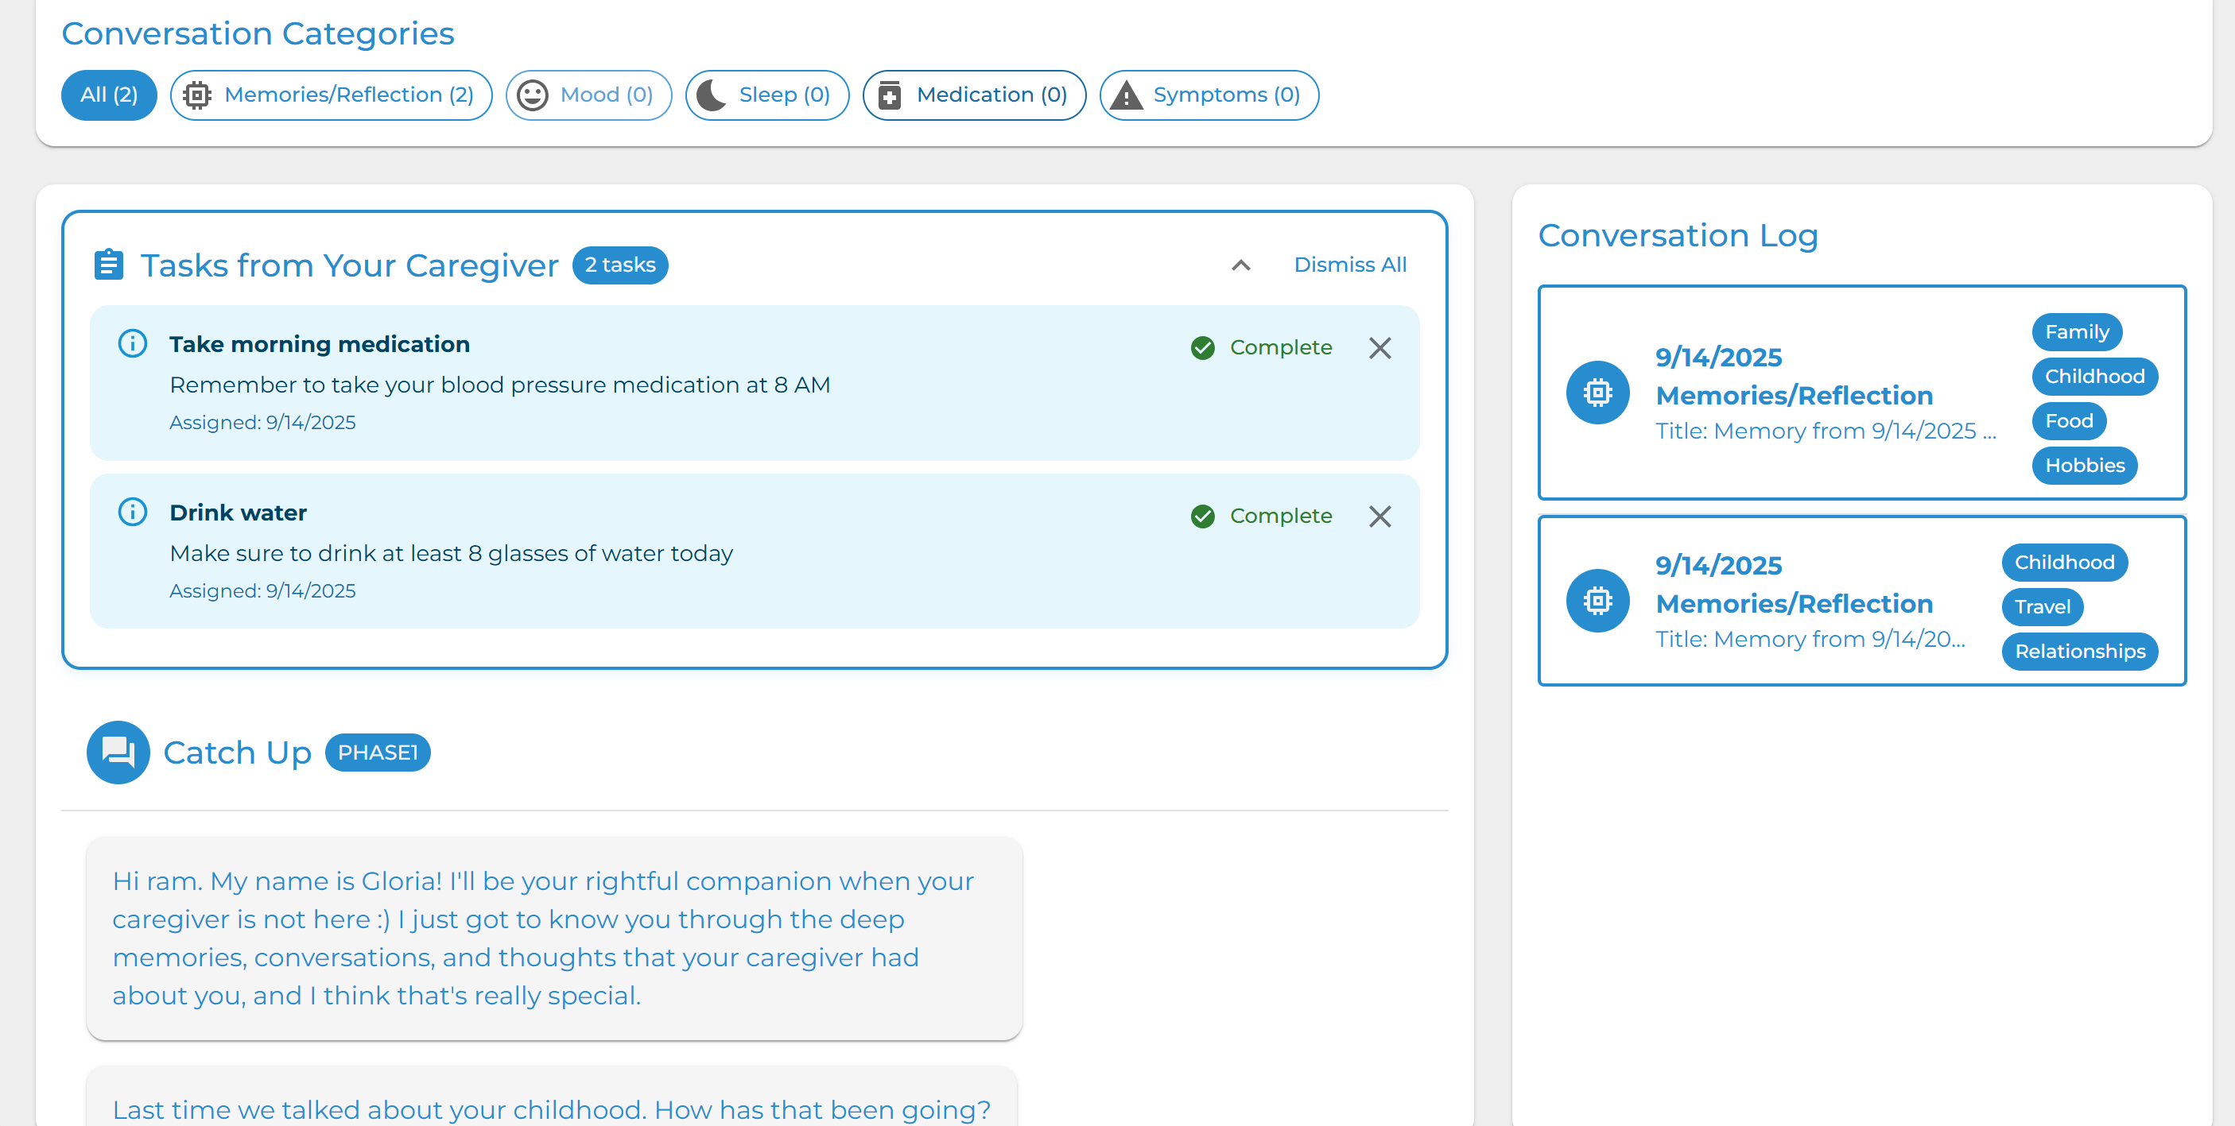Click info icon on Take morning medication task

point(132,343)
